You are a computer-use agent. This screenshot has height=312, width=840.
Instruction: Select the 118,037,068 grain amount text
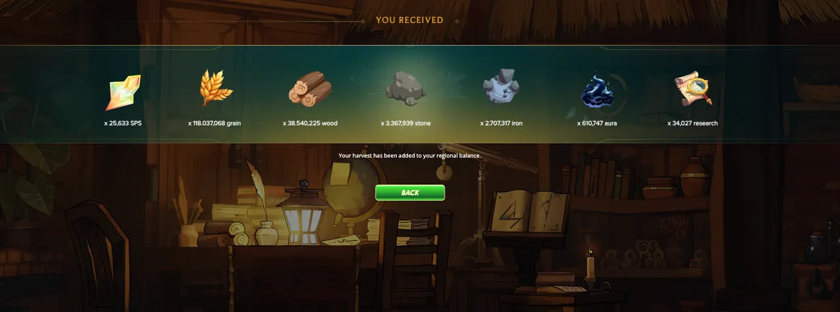[215, 123]
